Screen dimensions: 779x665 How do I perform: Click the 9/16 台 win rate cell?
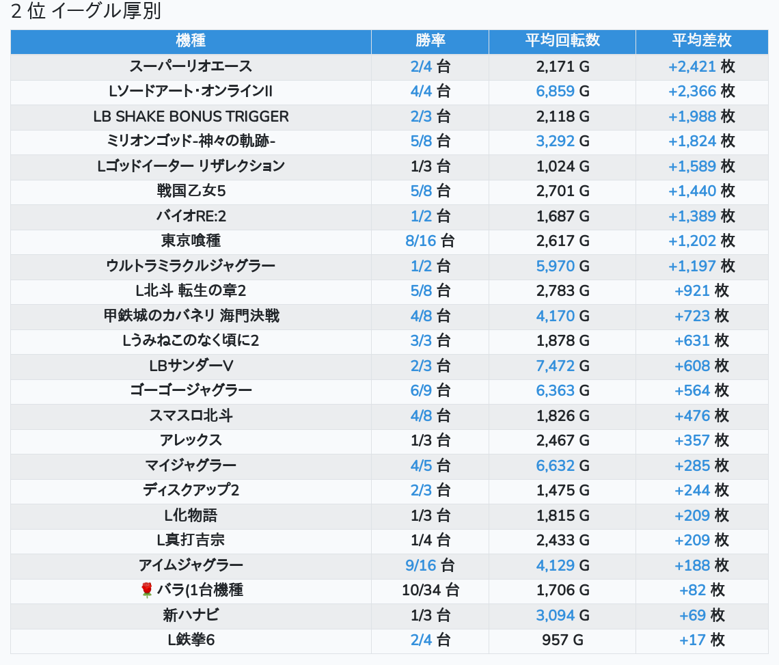pos(430,566)
